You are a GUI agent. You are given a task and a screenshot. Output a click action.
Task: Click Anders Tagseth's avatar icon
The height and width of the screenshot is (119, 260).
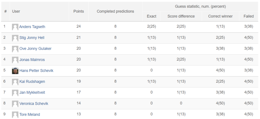15,27
